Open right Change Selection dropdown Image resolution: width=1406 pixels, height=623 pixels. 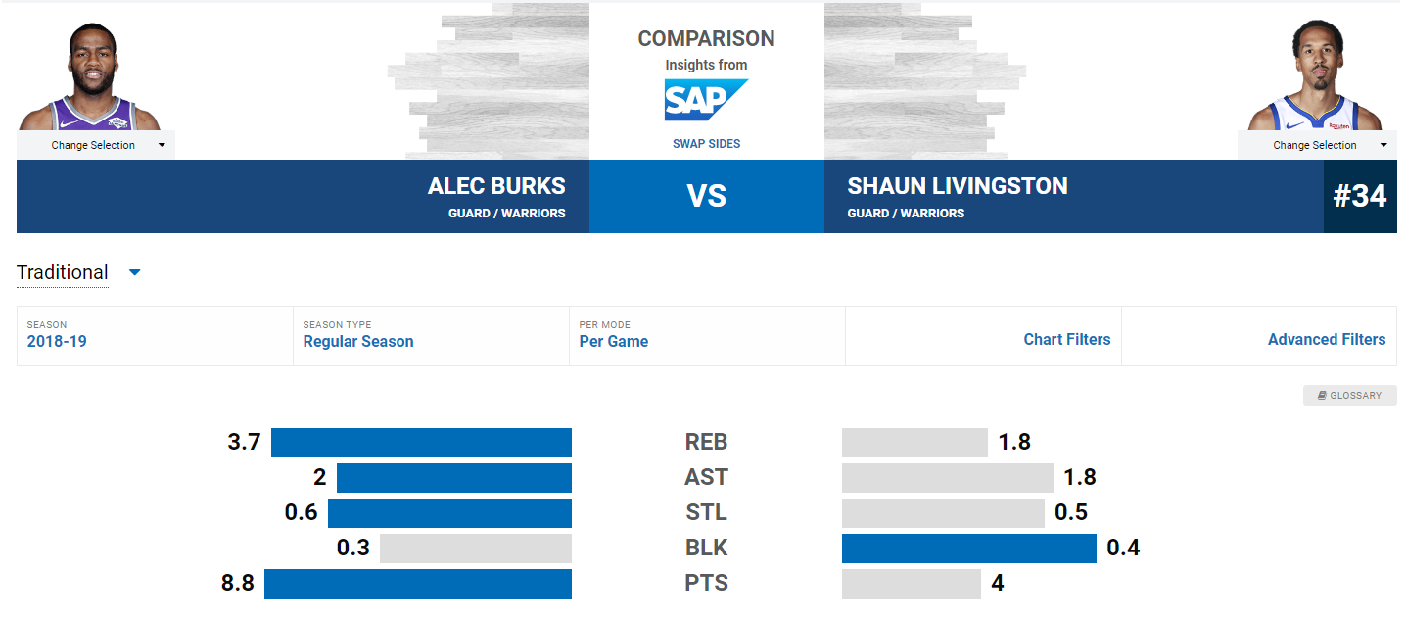[1317, 145]
